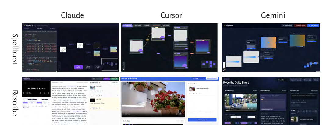334x125 pixels.
Task: Mute video volume in Claude Rescribe player
Action: (x=41, y=93)
